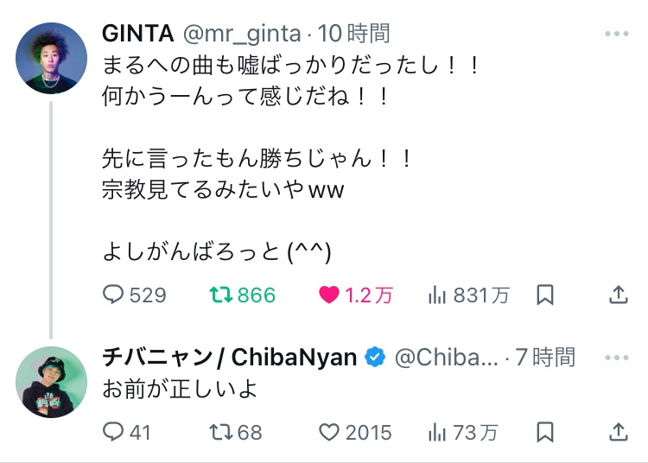Open replies on GINTA's tweet
Viewport: 648px width, 463px height.
(x=134, y=295)
